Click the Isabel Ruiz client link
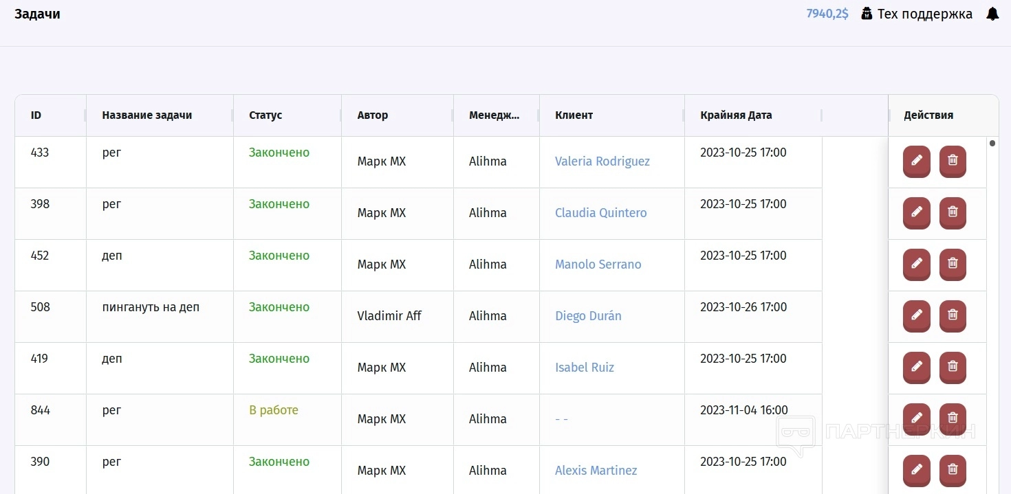 click(584, 368)
